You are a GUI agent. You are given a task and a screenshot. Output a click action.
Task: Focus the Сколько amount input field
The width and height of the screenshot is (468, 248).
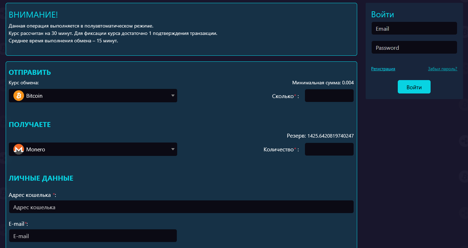coord(329,96)
